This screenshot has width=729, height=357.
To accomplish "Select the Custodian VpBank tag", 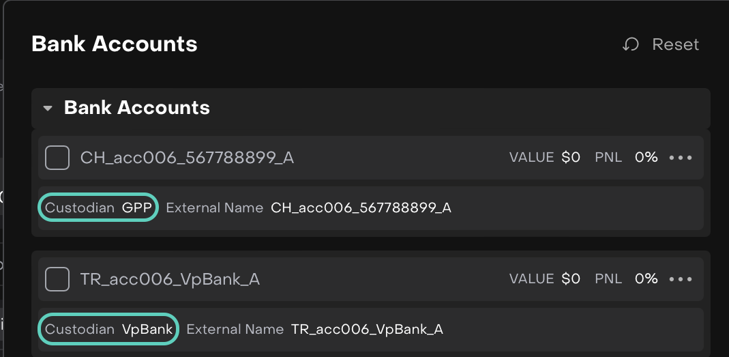I will pyautogui.click(x=108, y=329).
